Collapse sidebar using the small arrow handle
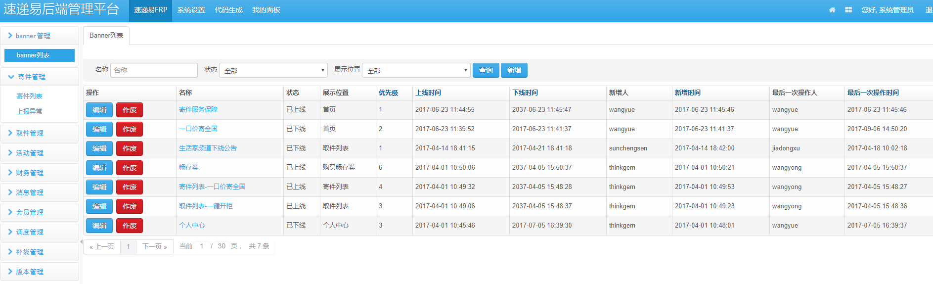The width and height of the screenshot is (933, 284). (x=81, y=242)
